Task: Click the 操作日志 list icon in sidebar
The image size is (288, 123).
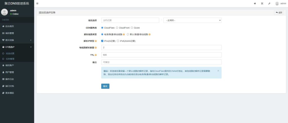Action: point(3,79)
